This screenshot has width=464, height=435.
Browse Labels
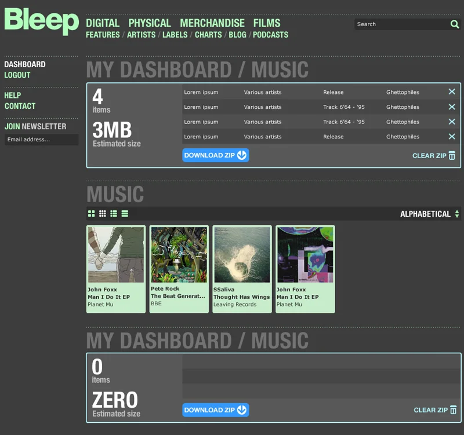175,35
